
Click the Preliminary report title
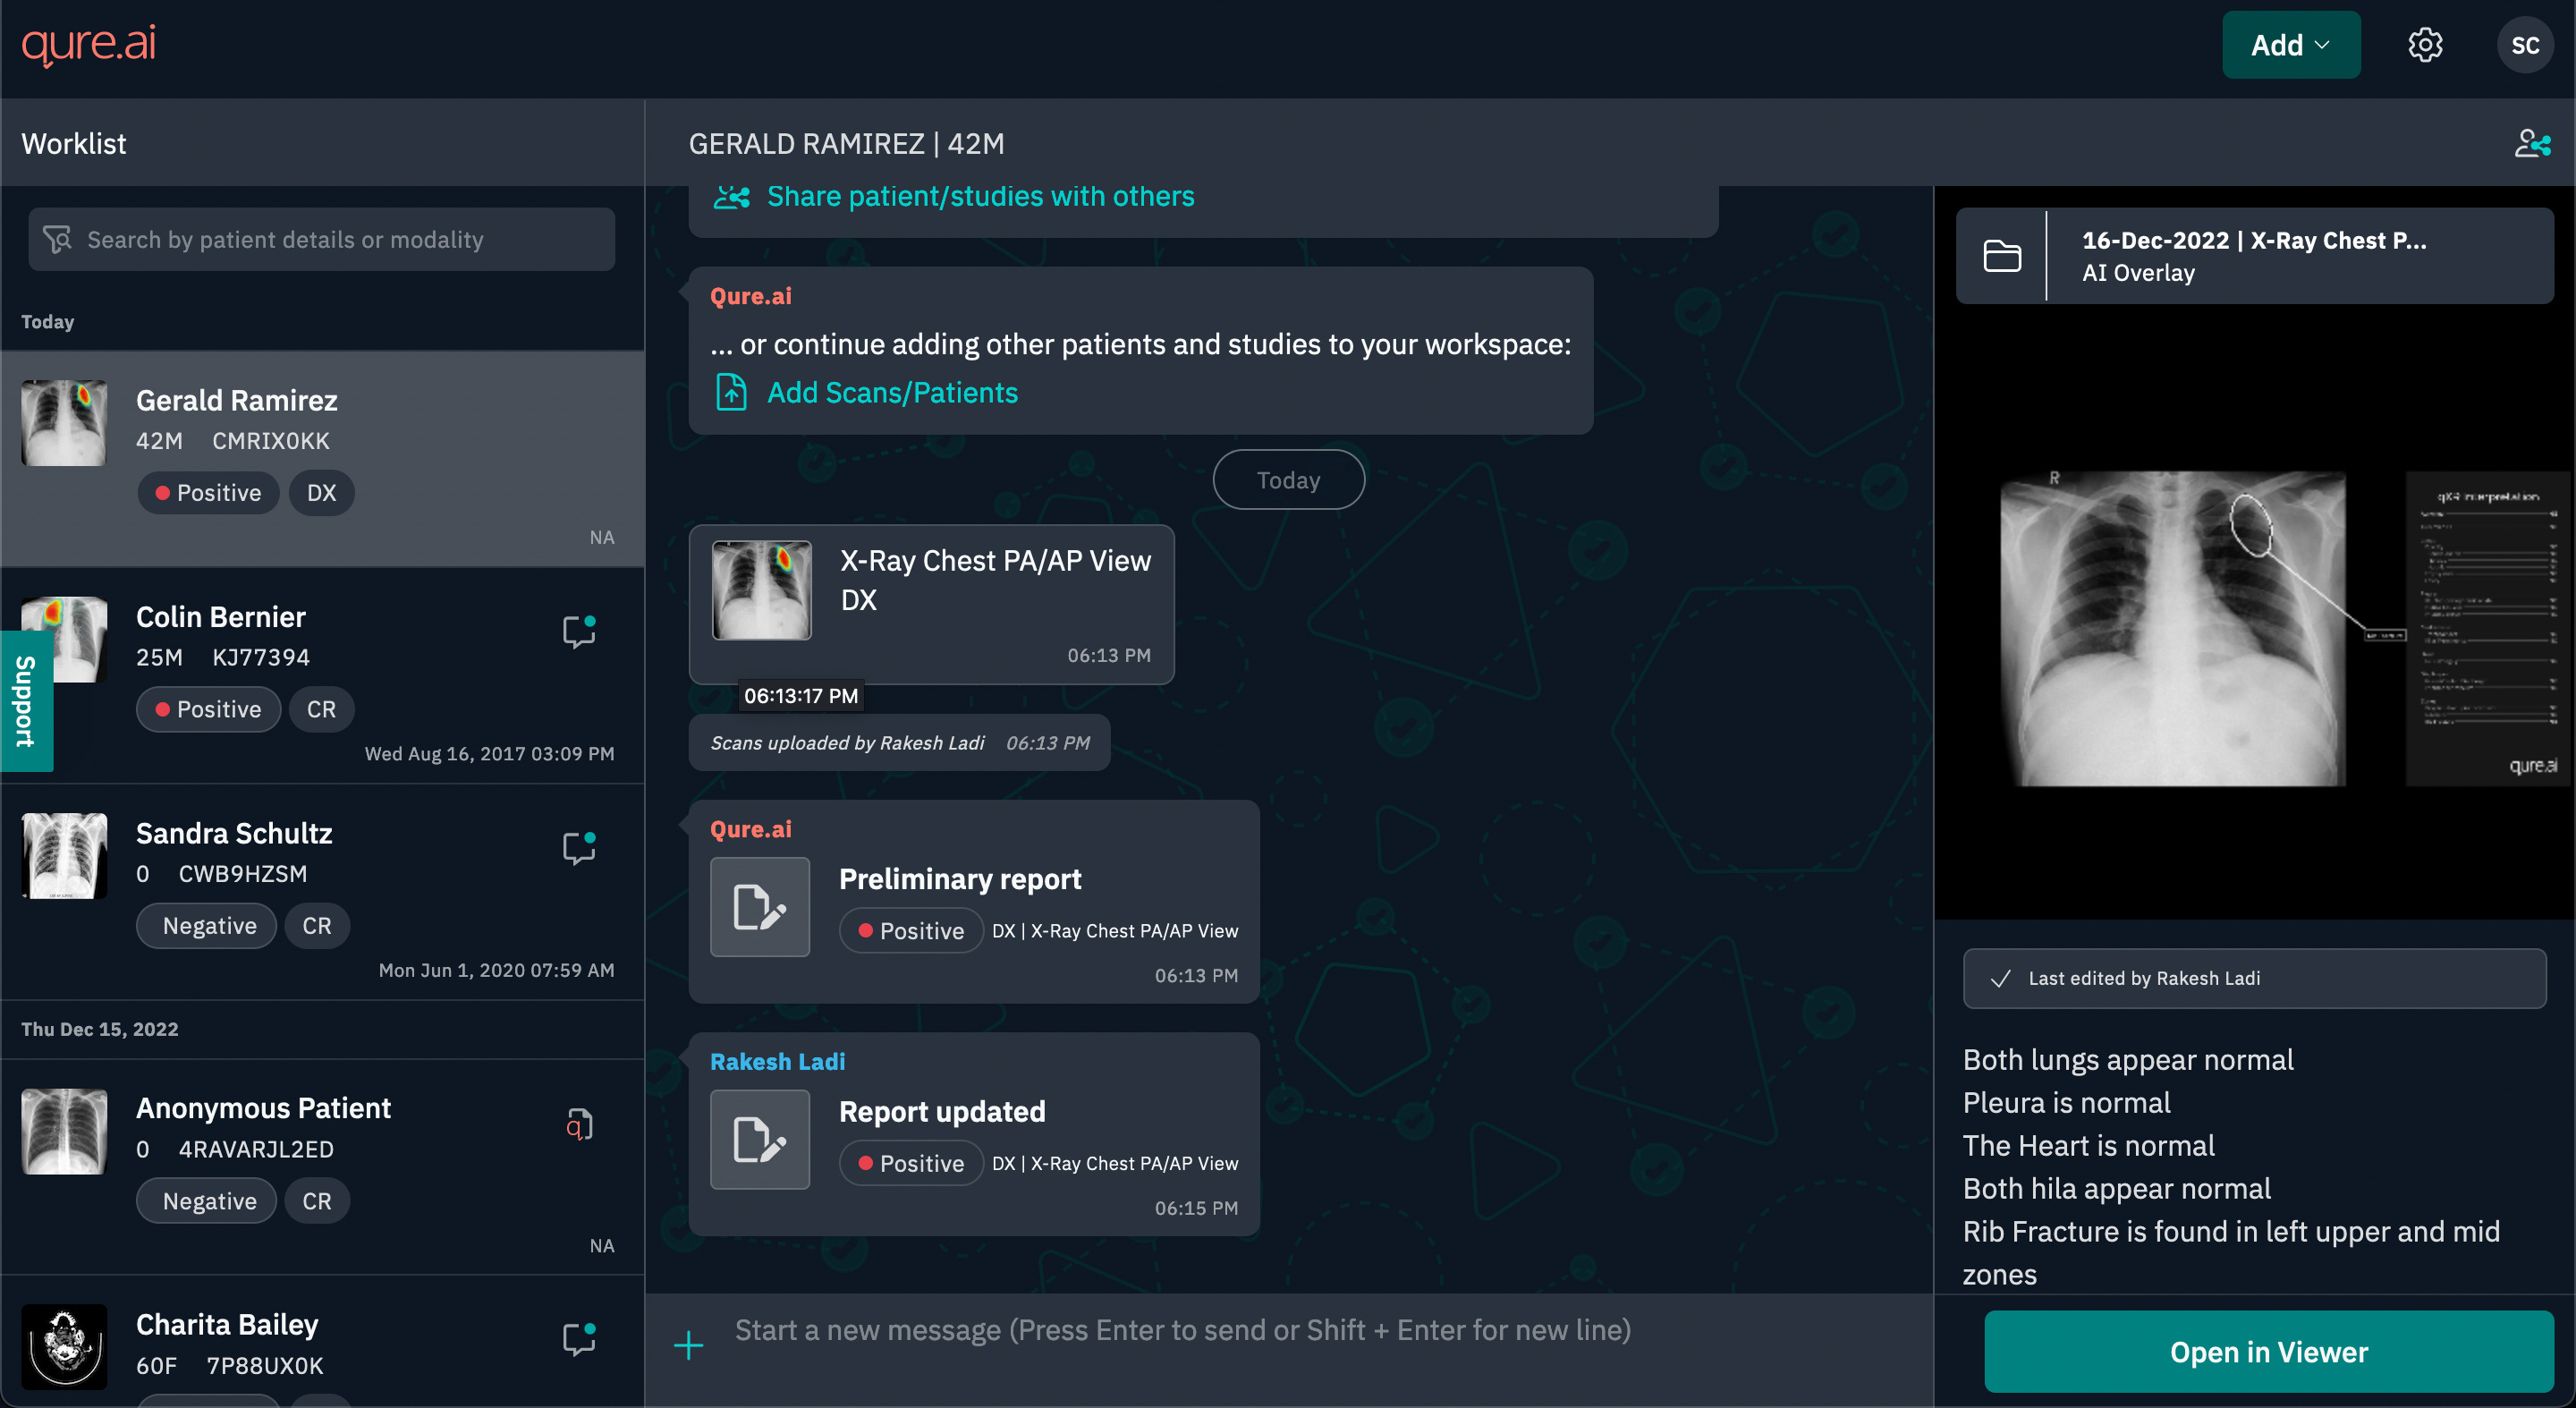click(960, 879)
